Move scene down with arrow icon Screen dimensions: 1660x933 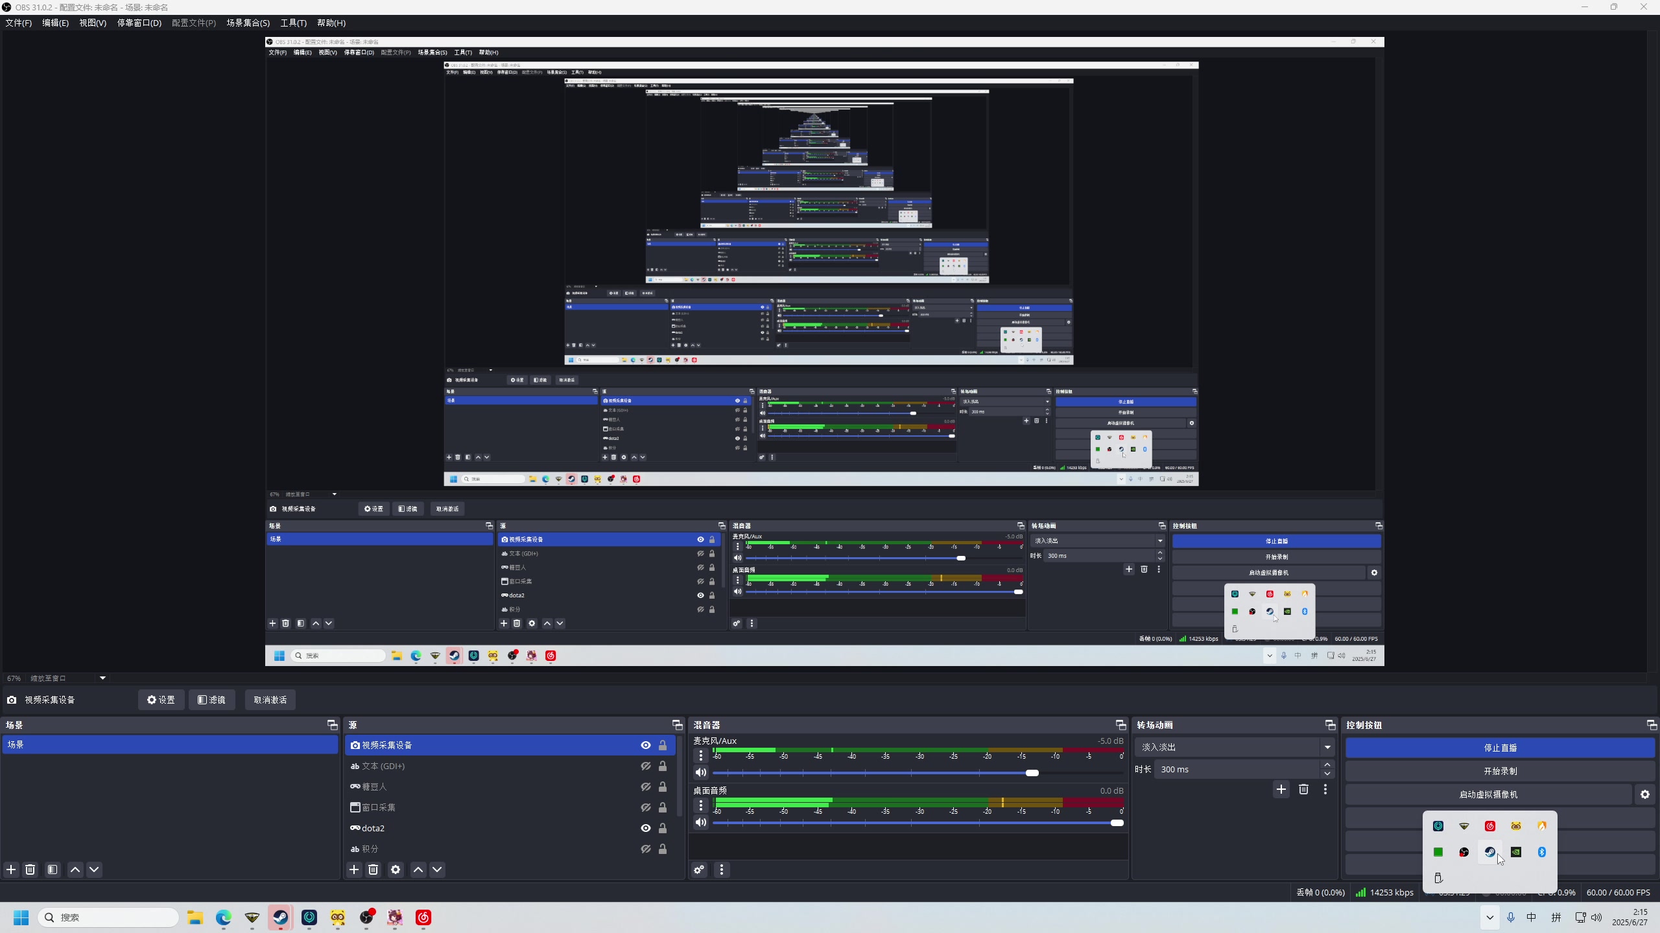tap(94, 870)
